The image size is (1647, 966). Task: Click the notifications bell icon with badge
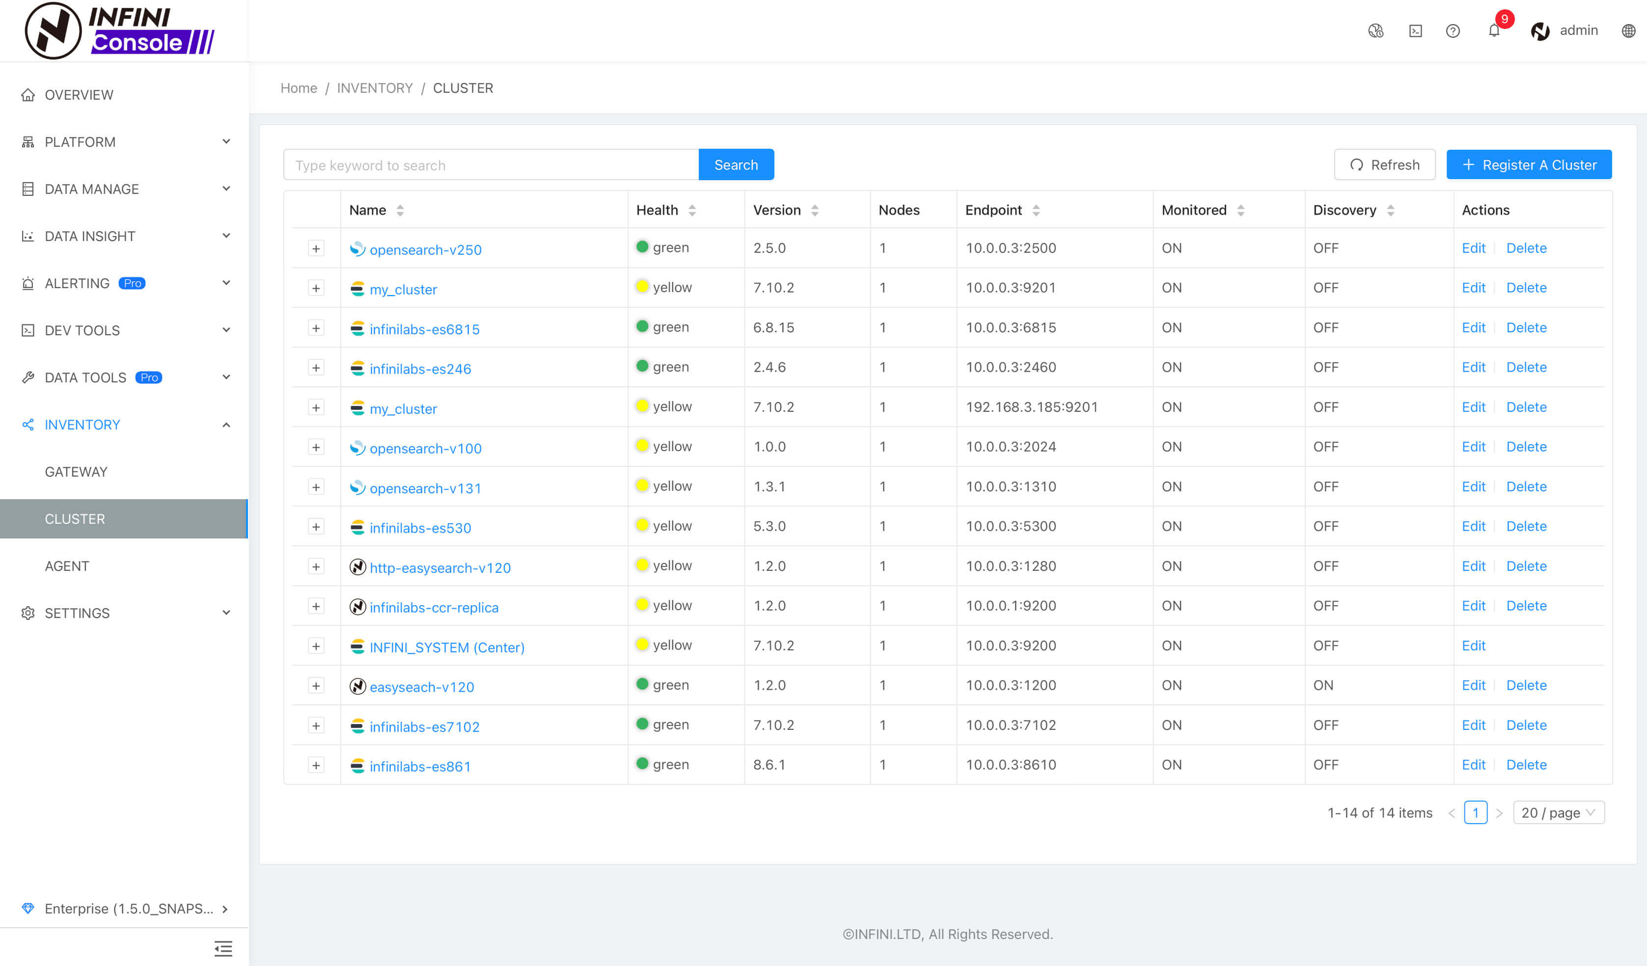[x=1493, y=31]
